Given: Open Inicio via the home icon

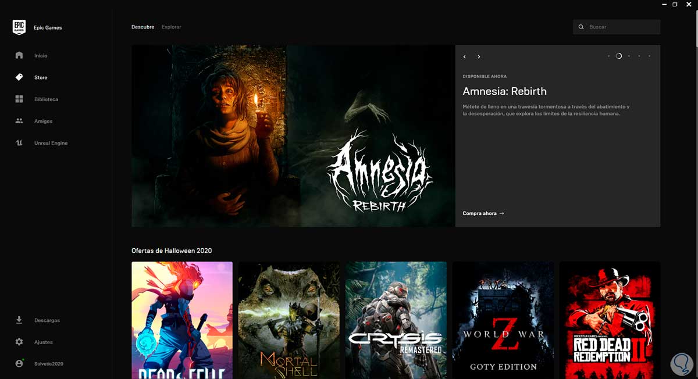Looking at the screenshot, I should point(19,55).
